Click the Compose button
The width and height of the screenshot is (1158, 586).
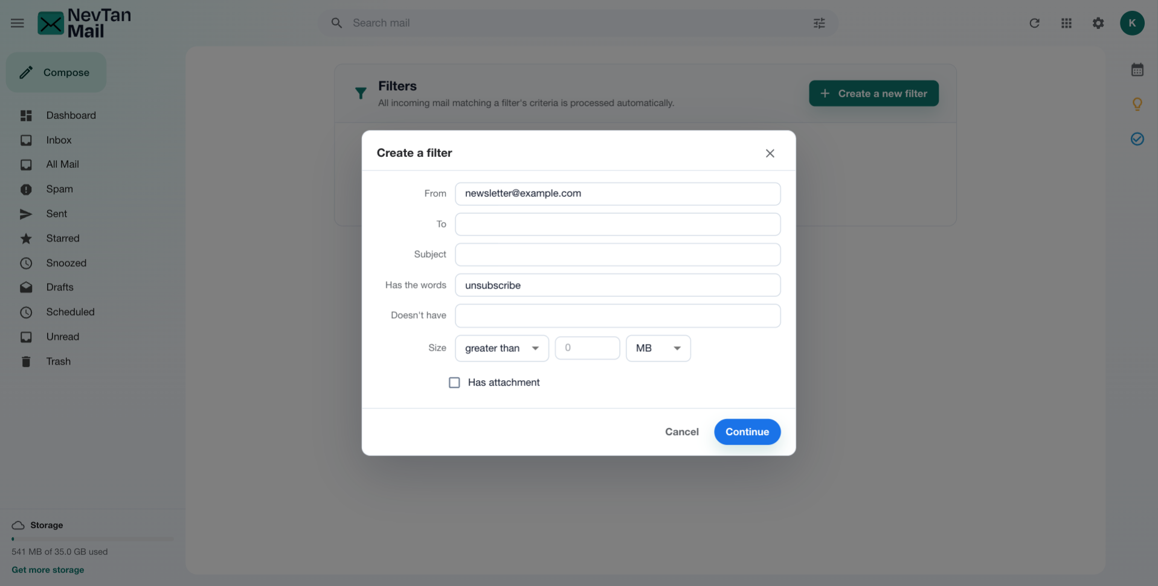pyautogui.click(x=56, y=72)
